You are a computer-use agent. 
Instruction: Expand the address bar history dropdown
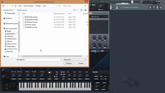(57, 6)
